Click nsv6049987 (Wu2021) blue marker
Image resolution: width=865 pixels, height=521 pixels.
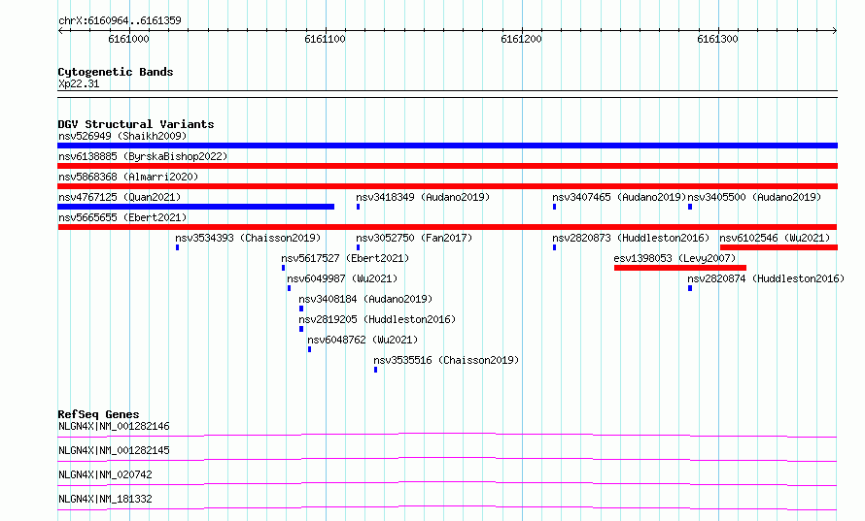coord(289,288)
